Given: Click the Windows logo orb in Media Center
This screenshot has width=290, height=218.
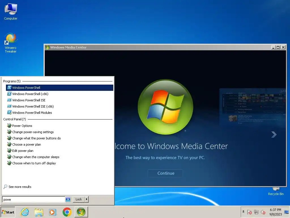Looking at the screenshot, I should tap(166, 107).
